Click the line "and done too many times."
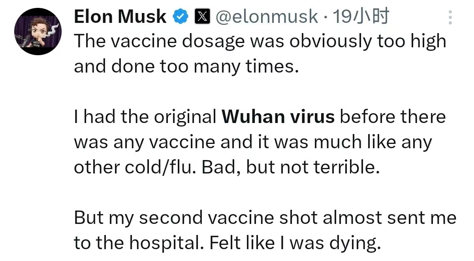The height and width of the screenshot is (261, 474). click(185, 67)
